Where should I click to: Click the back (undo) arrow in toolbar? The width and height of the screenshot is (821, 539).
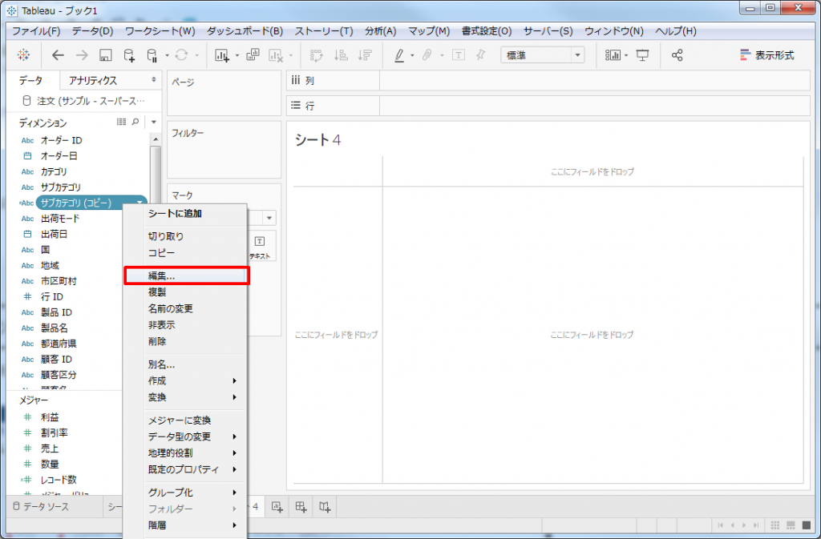point(58,55)
